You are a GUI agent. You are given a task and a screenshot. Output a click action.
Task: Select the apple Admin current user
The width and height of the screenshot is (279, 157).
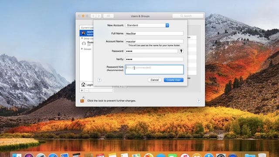point(86,33)
